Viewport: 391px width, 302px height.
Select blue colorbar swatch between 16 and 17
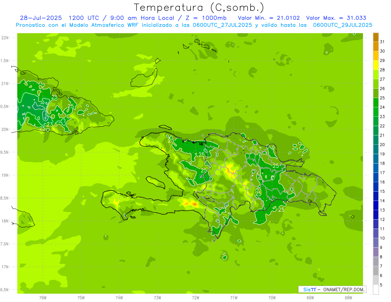tap(376, 177)
